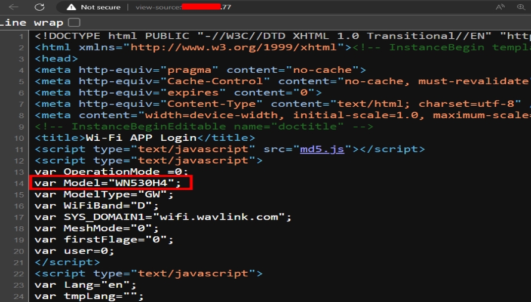Click line number 14 in the gutter
Viewport: 531px width, 302px height.
[x=20, y=183]
